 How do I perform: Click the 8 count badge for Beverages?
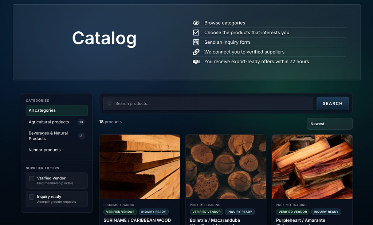(81, 136)
